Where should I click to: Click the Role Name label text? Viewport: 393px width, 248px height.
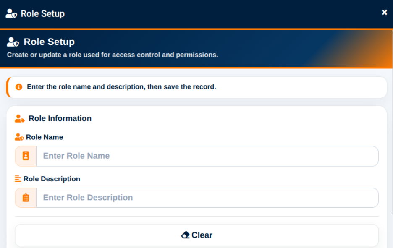tap(45, 137)
